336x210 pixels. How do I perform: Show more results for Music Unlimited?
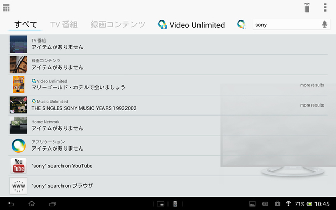[x=312, y=105]
